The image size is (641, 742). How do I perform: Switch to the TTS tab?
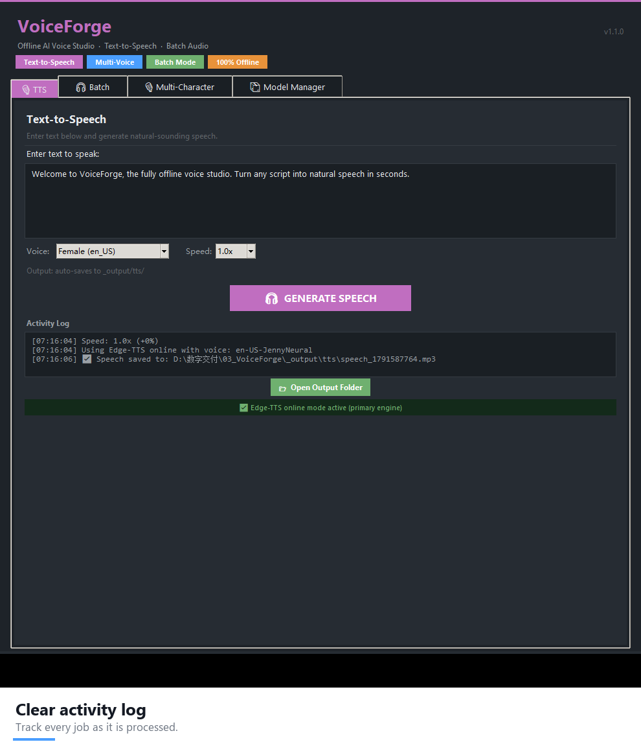[x=34, y=89]
